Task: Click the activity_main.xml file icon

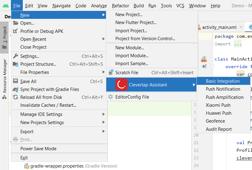Action: (x=199, y=27)
